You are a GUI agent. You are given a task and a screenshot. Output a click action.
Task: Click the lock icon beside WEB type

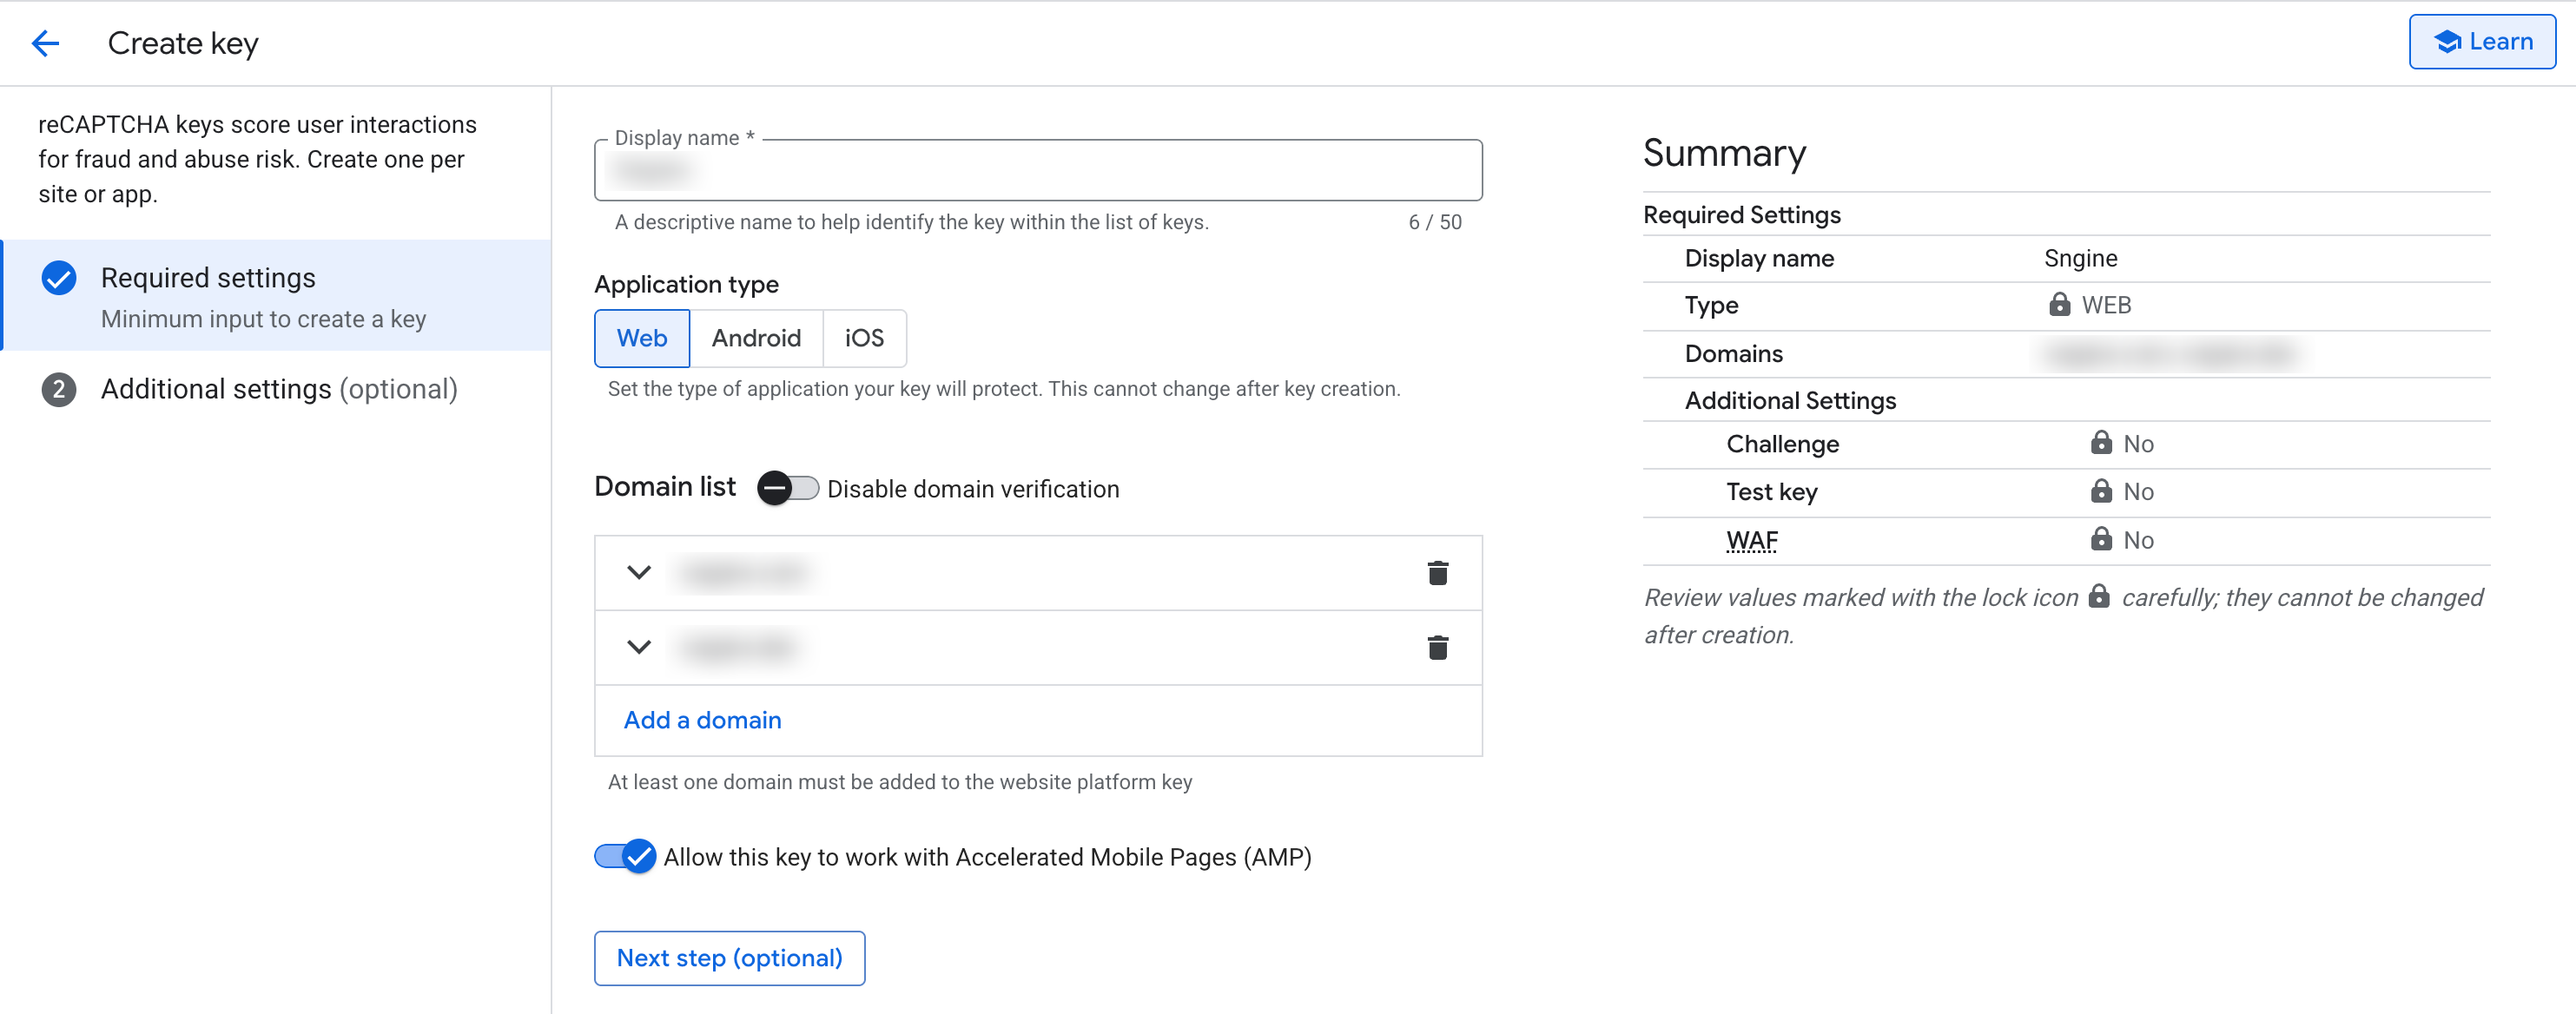click(2059, 305)
